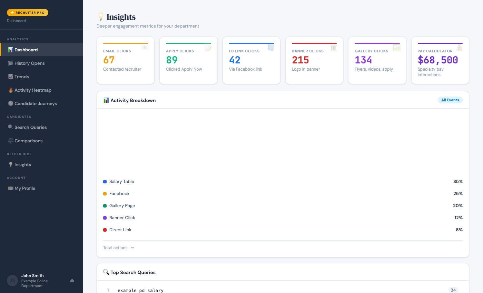Click the envelope icon on Email Clicks card
This screenshot has width=483, height=293.
pos(145,48)
